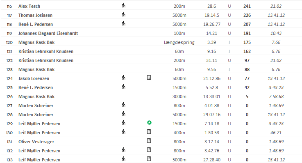Image resolution: width=302 pixels, height=163 pixels.
Task: Open the sheet icon for Oliver Vesterager
Action: point(149,141)
